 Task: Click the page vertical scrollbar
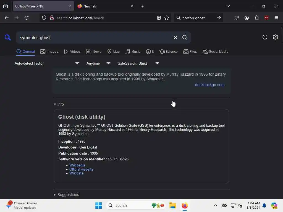click(282, 34)
